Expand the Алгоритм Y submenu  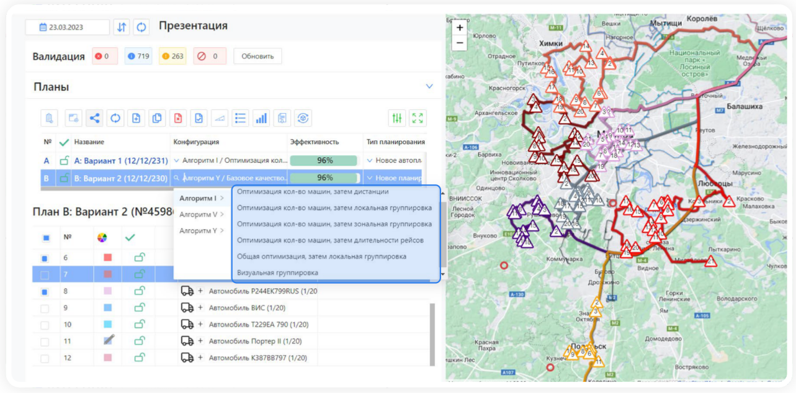click(x=202, y=230)
